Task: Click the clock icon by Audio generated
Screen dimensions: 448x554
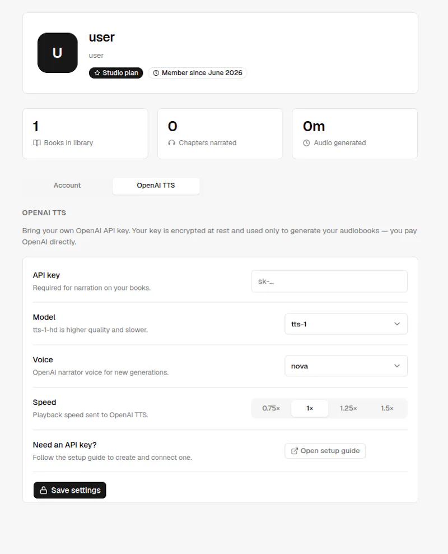Action: click(x=306, y=143)
